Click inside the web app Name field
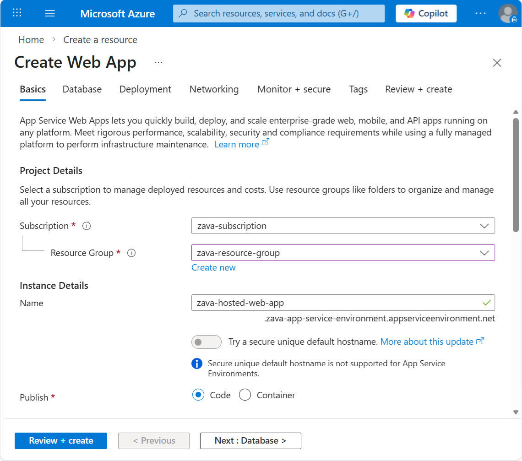 click(x=321, y=303)
